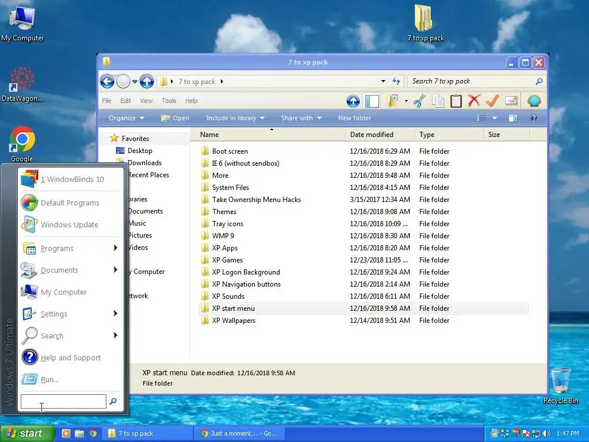This screenshot has width=589, height=442.
Task: Click the Copy pages icon
Action: pyautogui.click(x=438, y=101)
